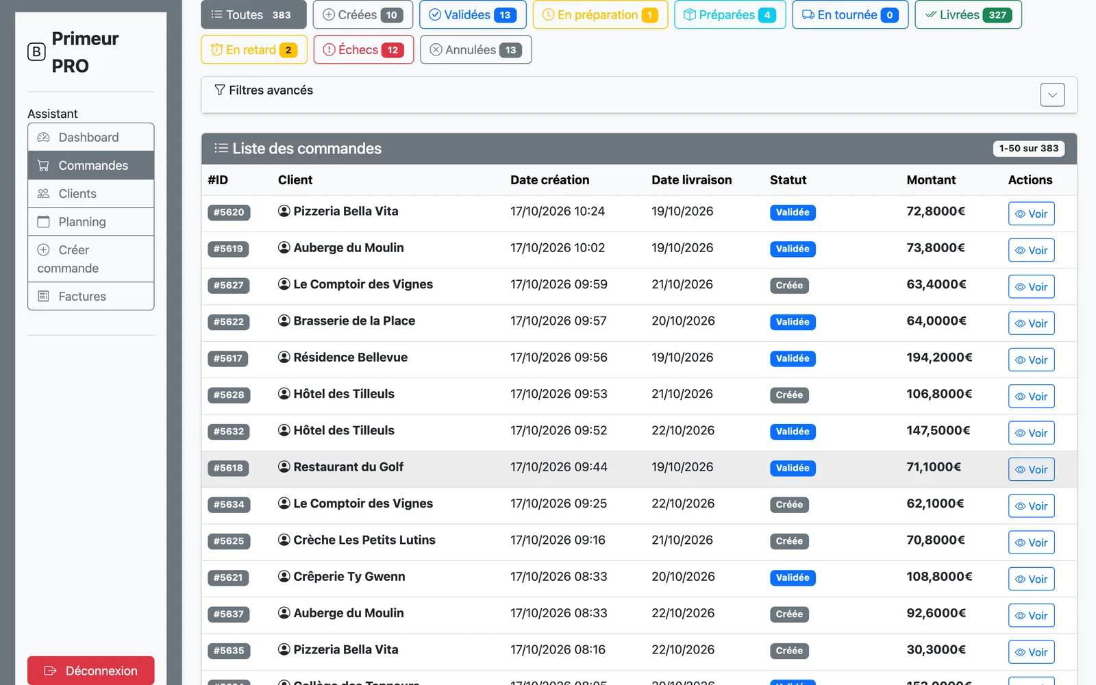Open Voir for order #5632
Viewport: 1096px width, 685px height.
coord(1031,433)
